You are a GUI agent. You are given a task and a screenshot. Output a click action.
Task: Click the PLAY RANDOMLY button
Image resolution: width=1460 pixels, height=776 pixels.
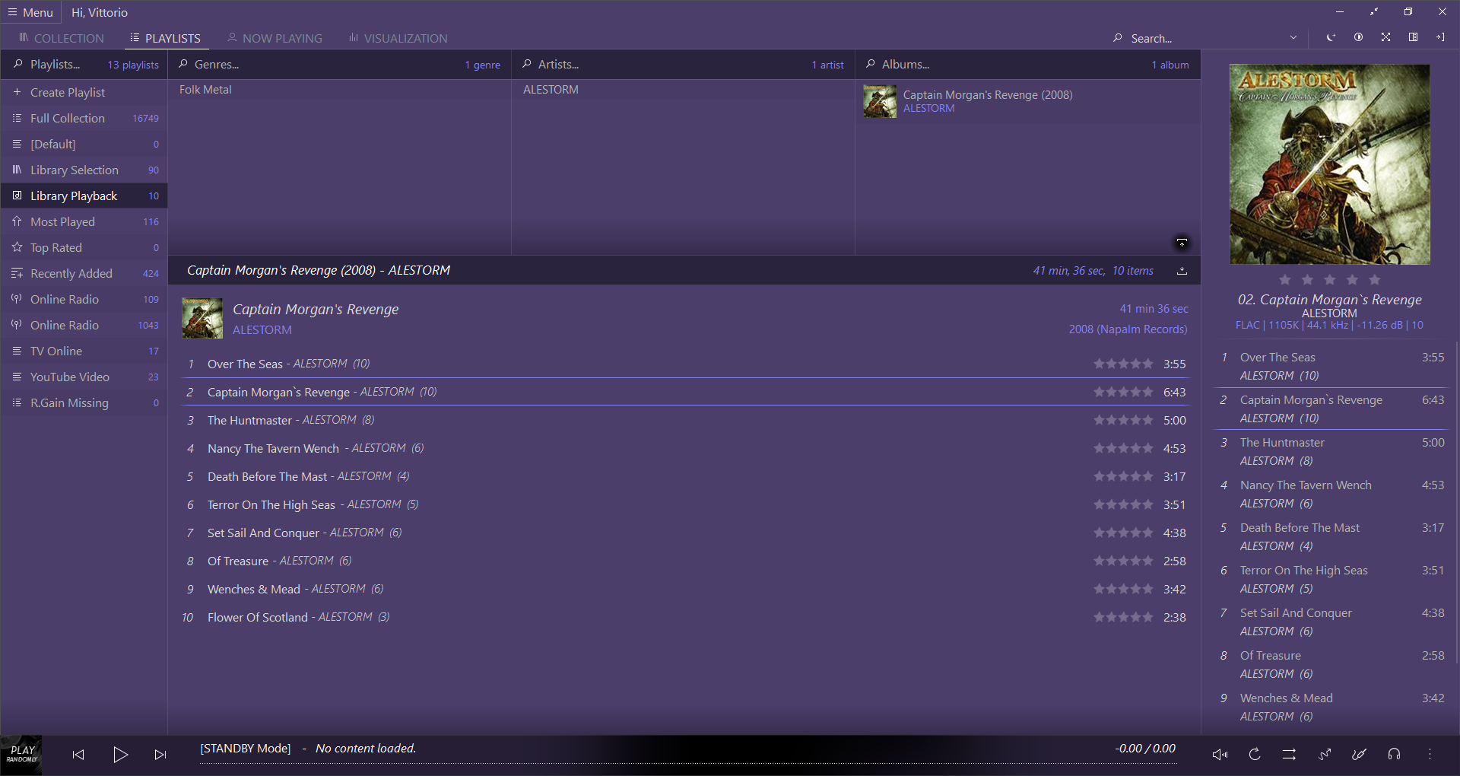(22, 754)
